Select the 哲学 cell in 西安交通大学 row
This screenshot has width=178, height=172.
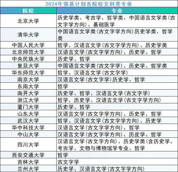tap(117, 155)
